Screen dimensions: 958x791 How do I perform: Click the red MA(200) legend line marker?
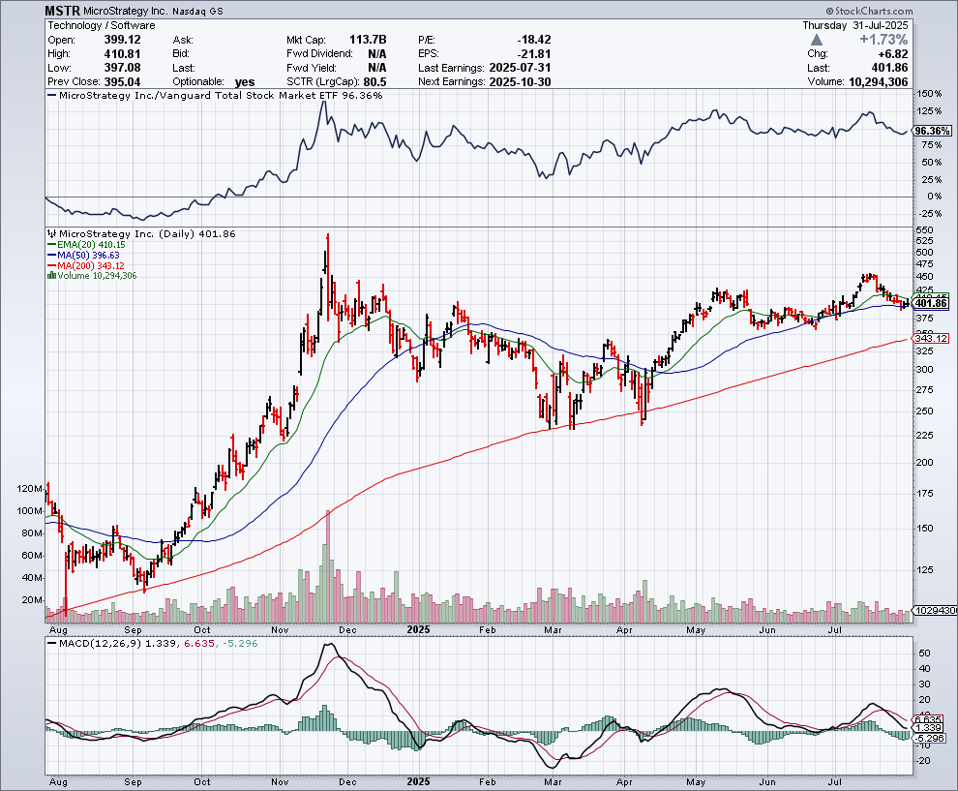(x=52, y=265)
